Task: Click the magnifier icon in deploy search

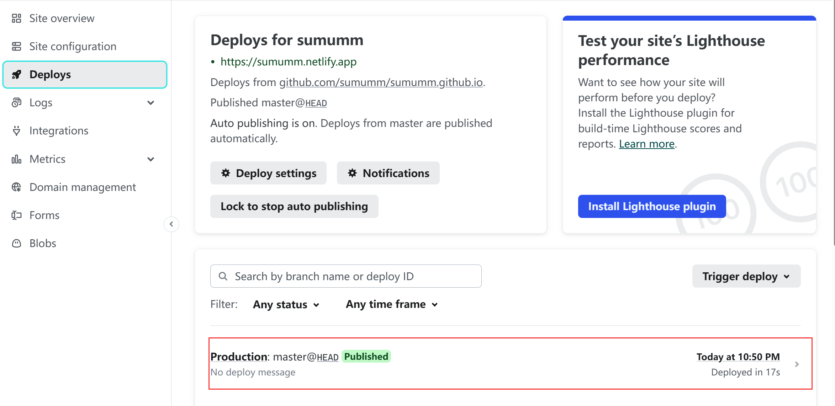Action: click(x=223, y=276)
